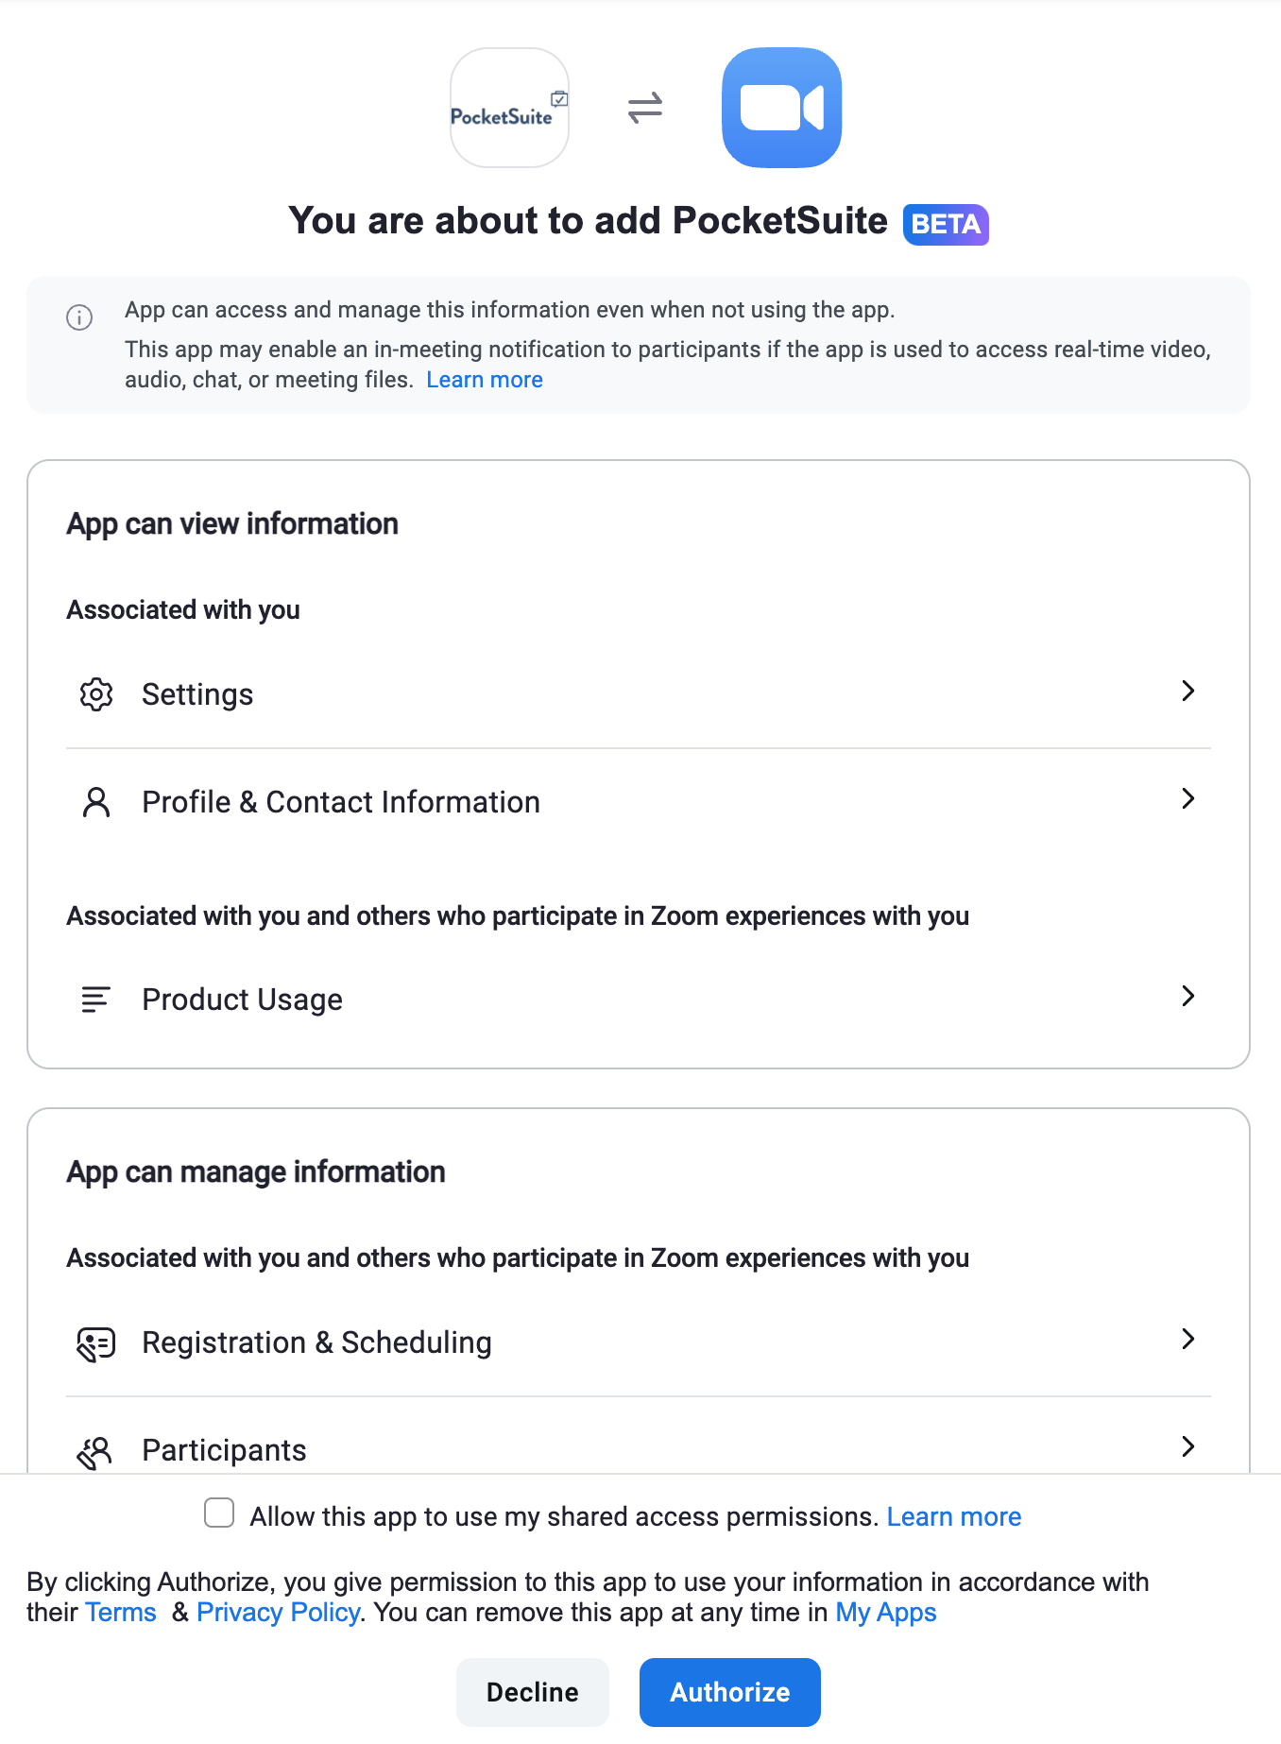Expand the Settings permission chevron
This screenshot has height=1744, width=1281.
(x=1188, y=691)
